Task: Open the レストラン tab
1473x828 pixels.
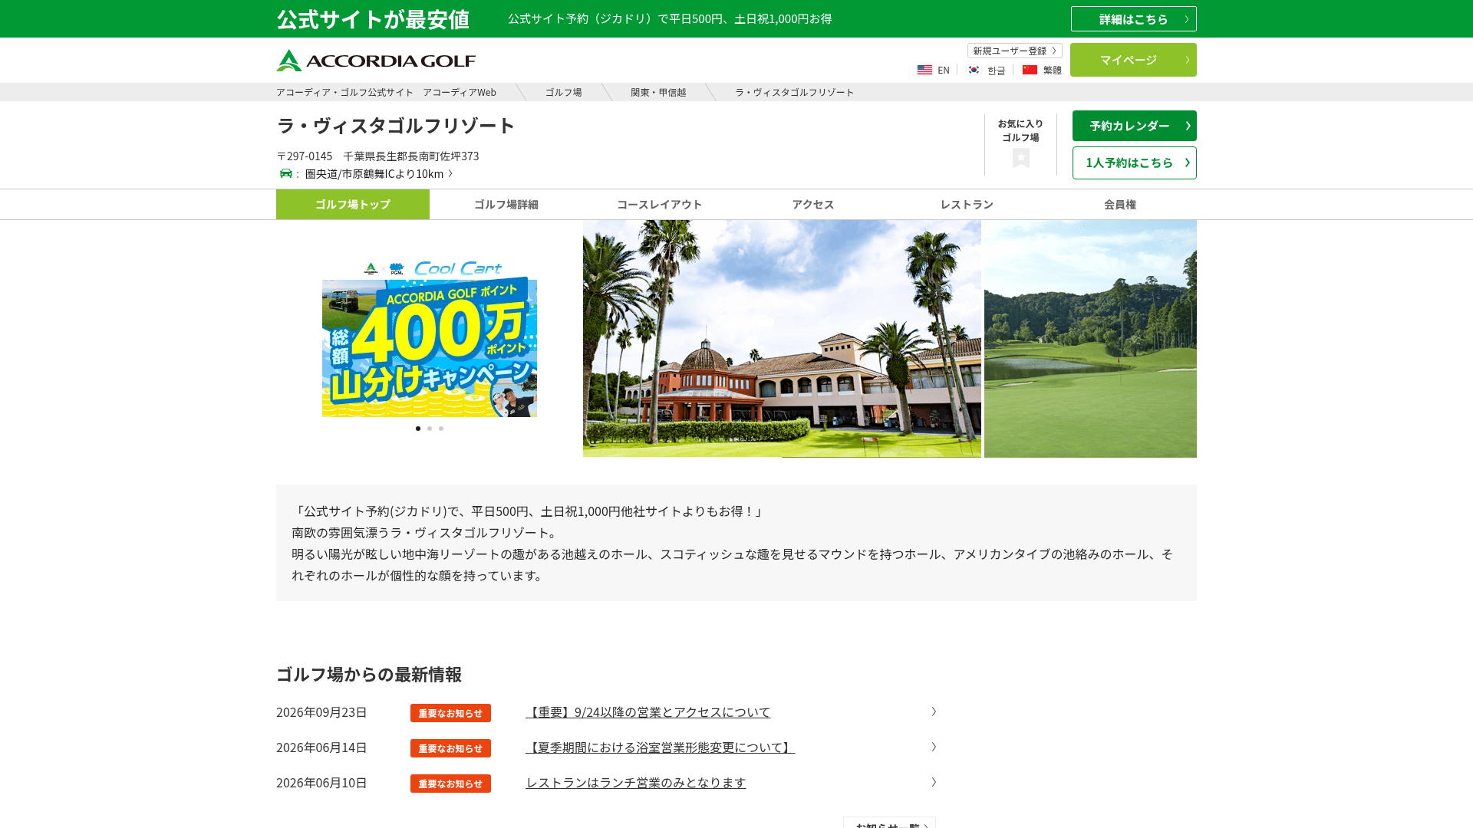Action: [x=967, y=205]
